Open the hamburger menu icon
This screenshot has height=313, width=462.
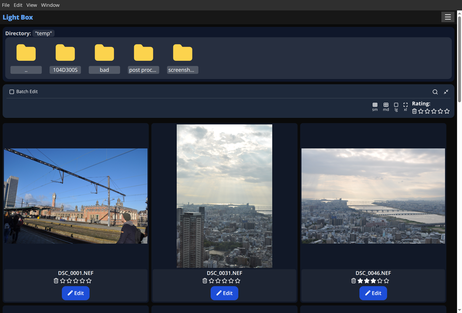click(448, 17)
